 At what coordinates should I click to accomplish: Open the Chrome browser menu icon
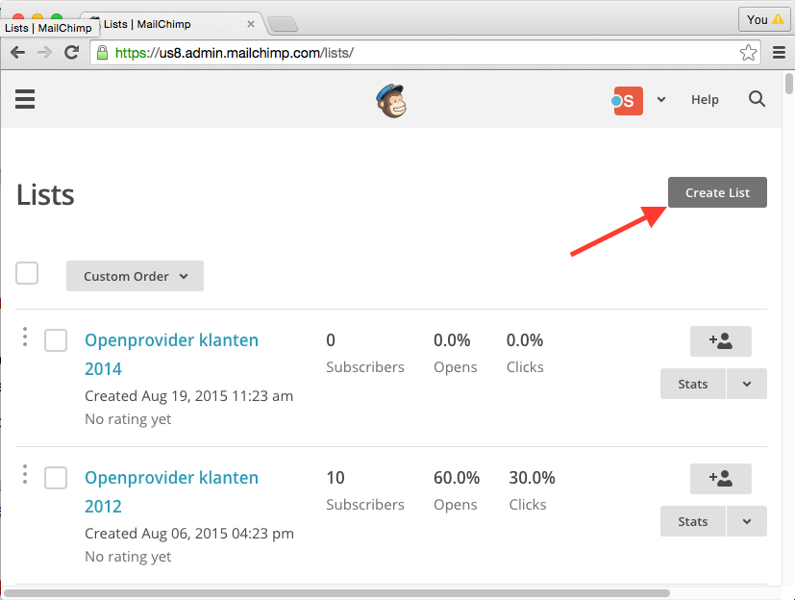pyautogui.click(x=780, y=52)
